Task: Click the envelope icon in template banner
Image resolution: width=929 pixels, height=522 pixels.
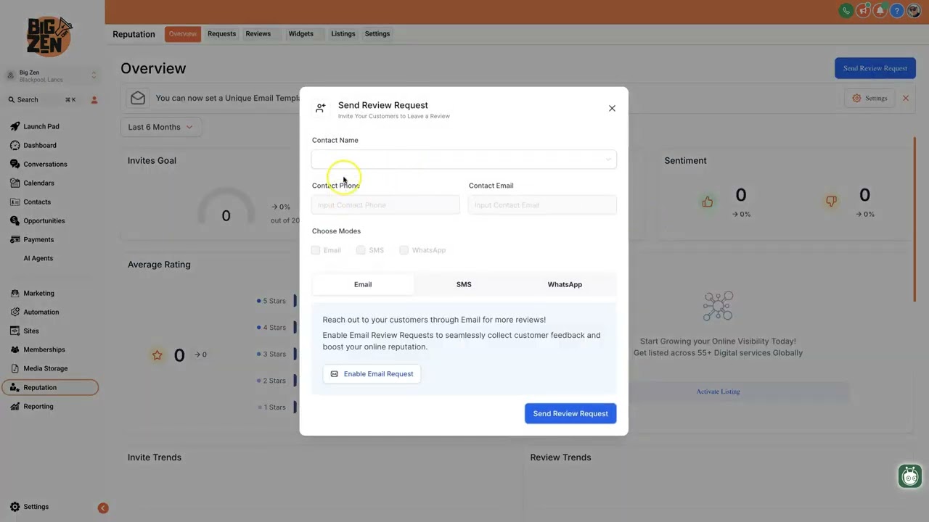Action: coord(138,98)
